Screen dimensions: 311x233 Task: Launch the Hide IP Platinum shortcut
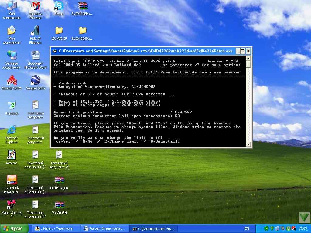pyautogui.click(x=35, y=35)
